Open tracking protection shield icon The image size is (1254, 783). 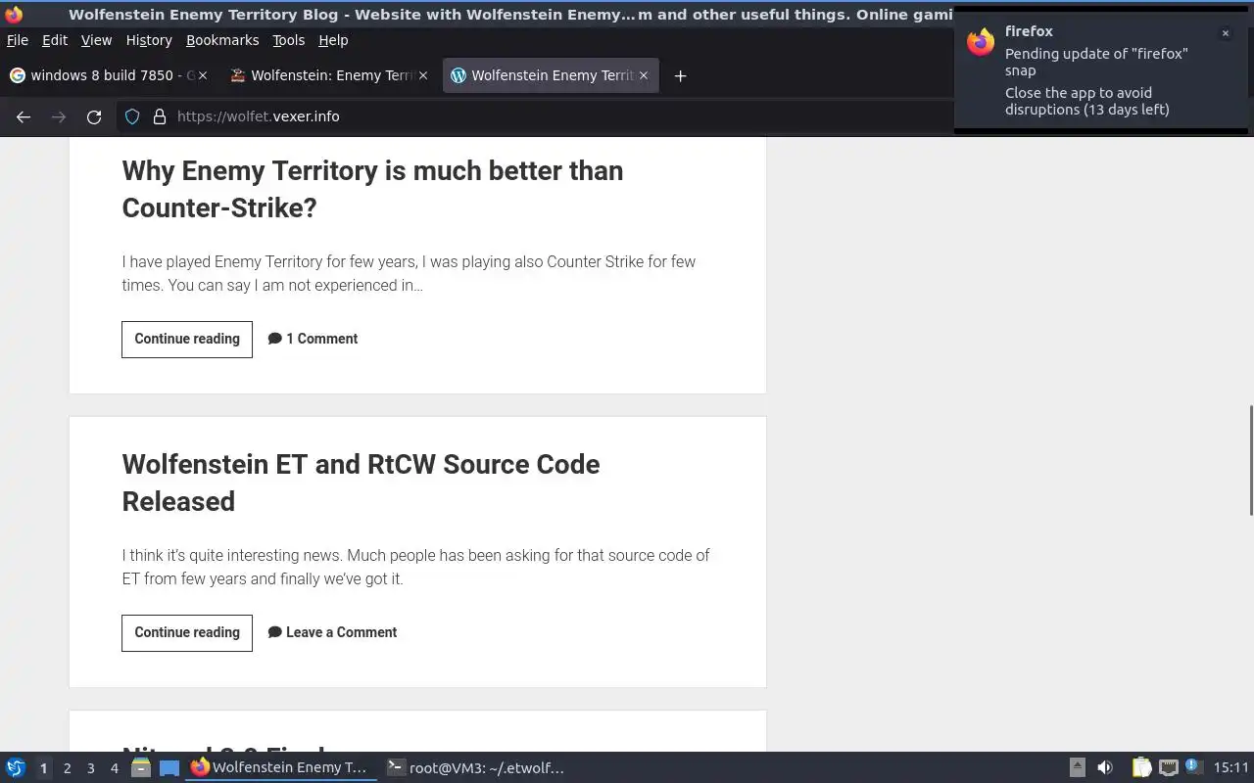coord(132,116)
